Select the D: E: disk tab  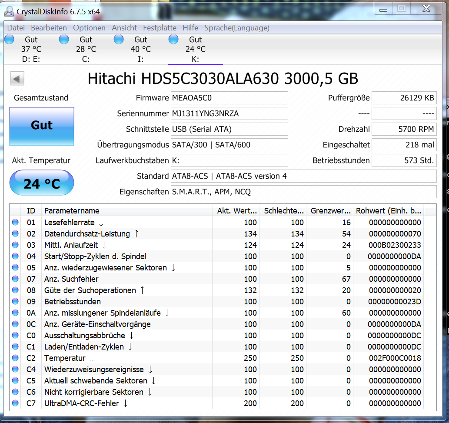point(31,49)
